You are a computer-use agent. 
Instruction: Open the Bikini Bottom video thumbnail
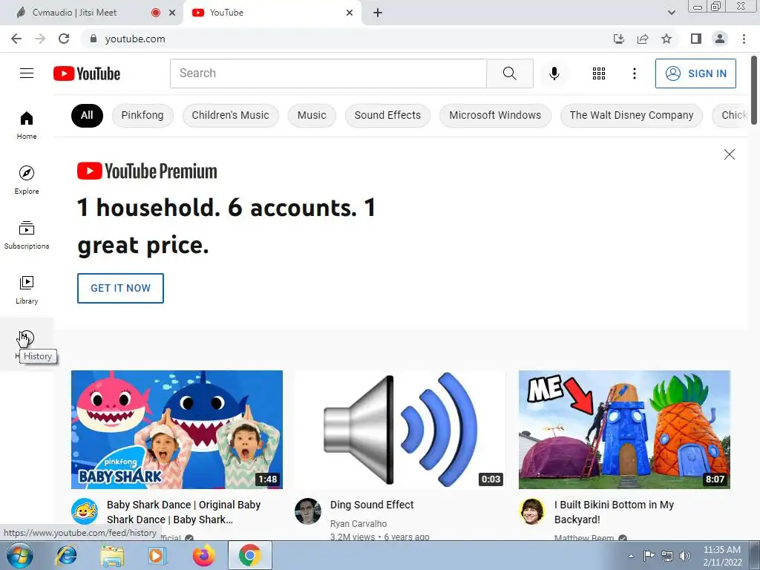624,430
